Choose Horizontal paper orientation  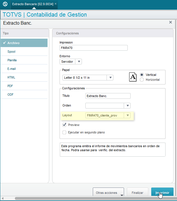click(142, 80)
